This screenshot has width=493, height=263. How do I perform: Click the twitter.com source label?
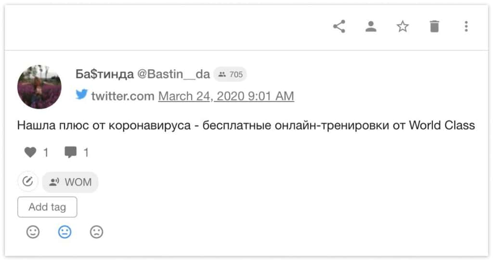coord(123,96)
